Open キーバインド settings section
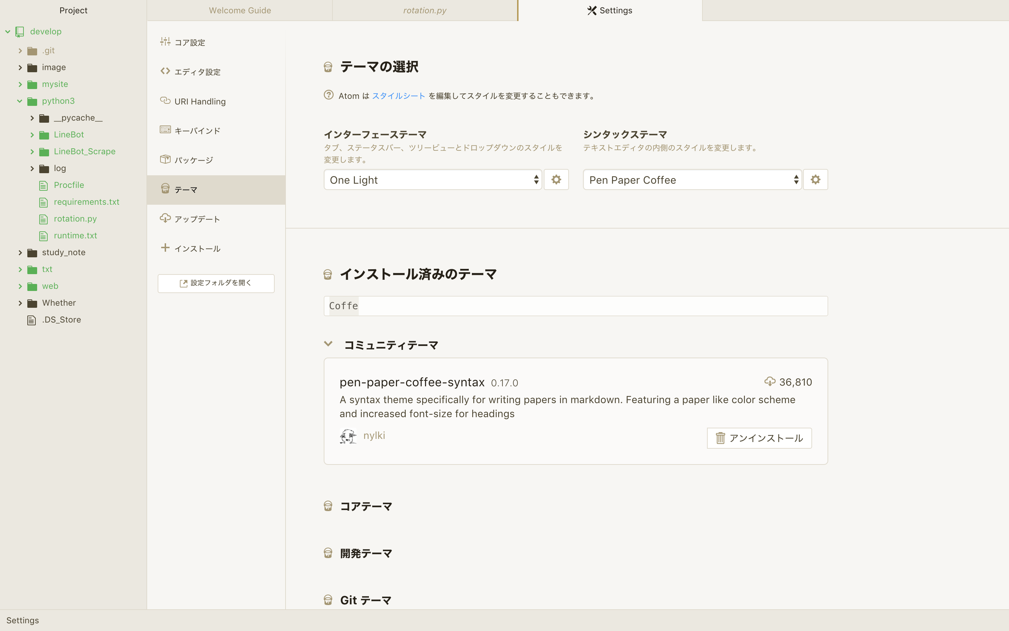 216,131
